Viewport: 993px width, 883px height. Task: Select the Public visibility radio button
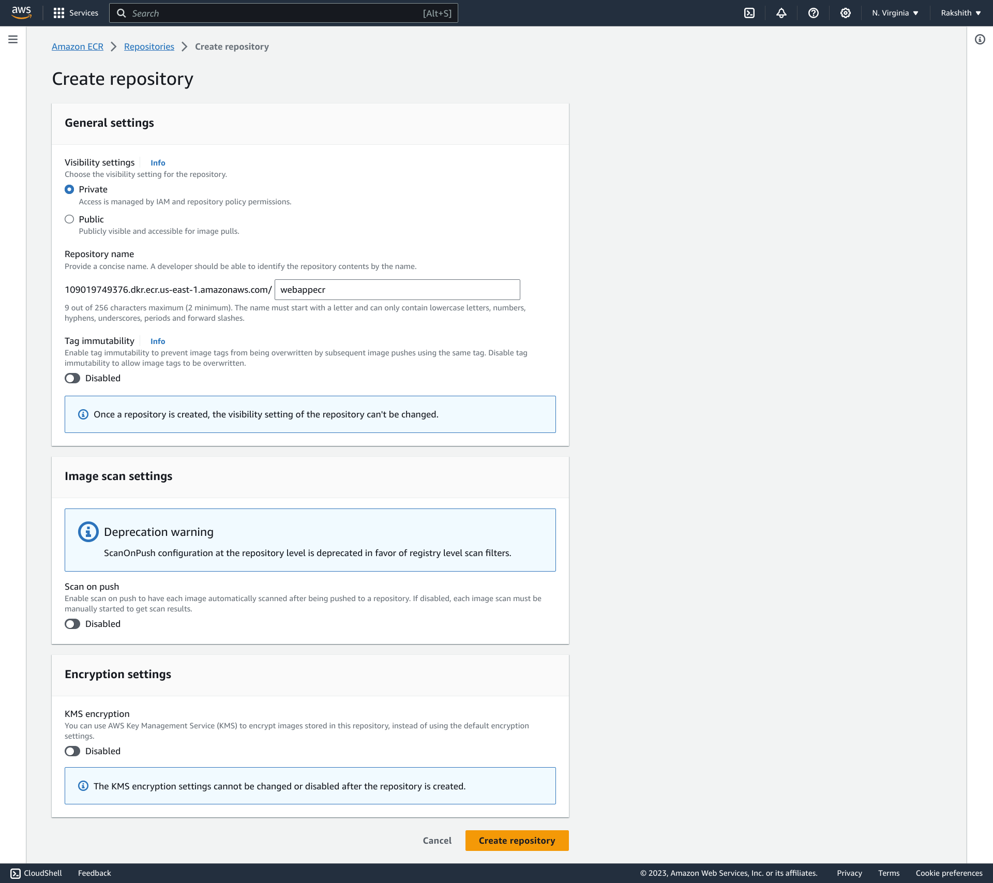tap(69, 219)
